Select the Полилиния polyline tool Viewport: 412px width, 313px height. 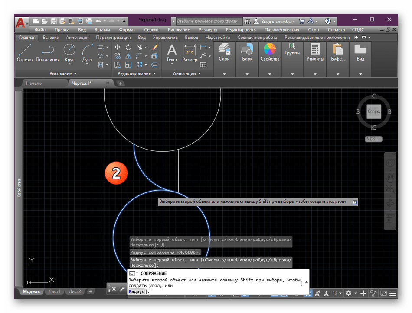(48, 53)
